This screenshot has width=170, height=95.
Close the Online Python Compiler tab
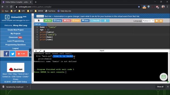tap(31, 2)
